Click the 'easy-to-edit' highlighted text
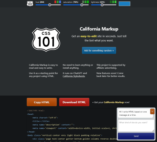 point(89,36)
